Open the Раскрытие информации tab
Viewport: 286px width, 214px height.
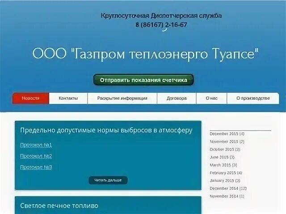tap(122, 98)
